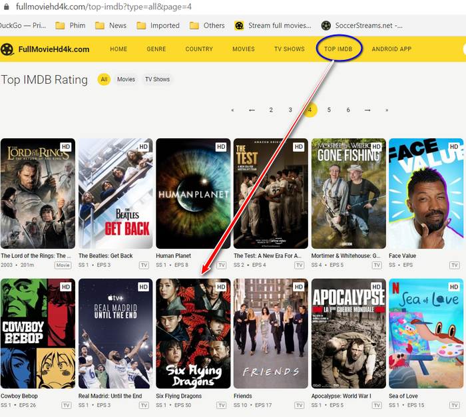Screen dimensions: 466x417
Task: Open The Test poster
Action: pyautogui.click(x=271, y=194)
